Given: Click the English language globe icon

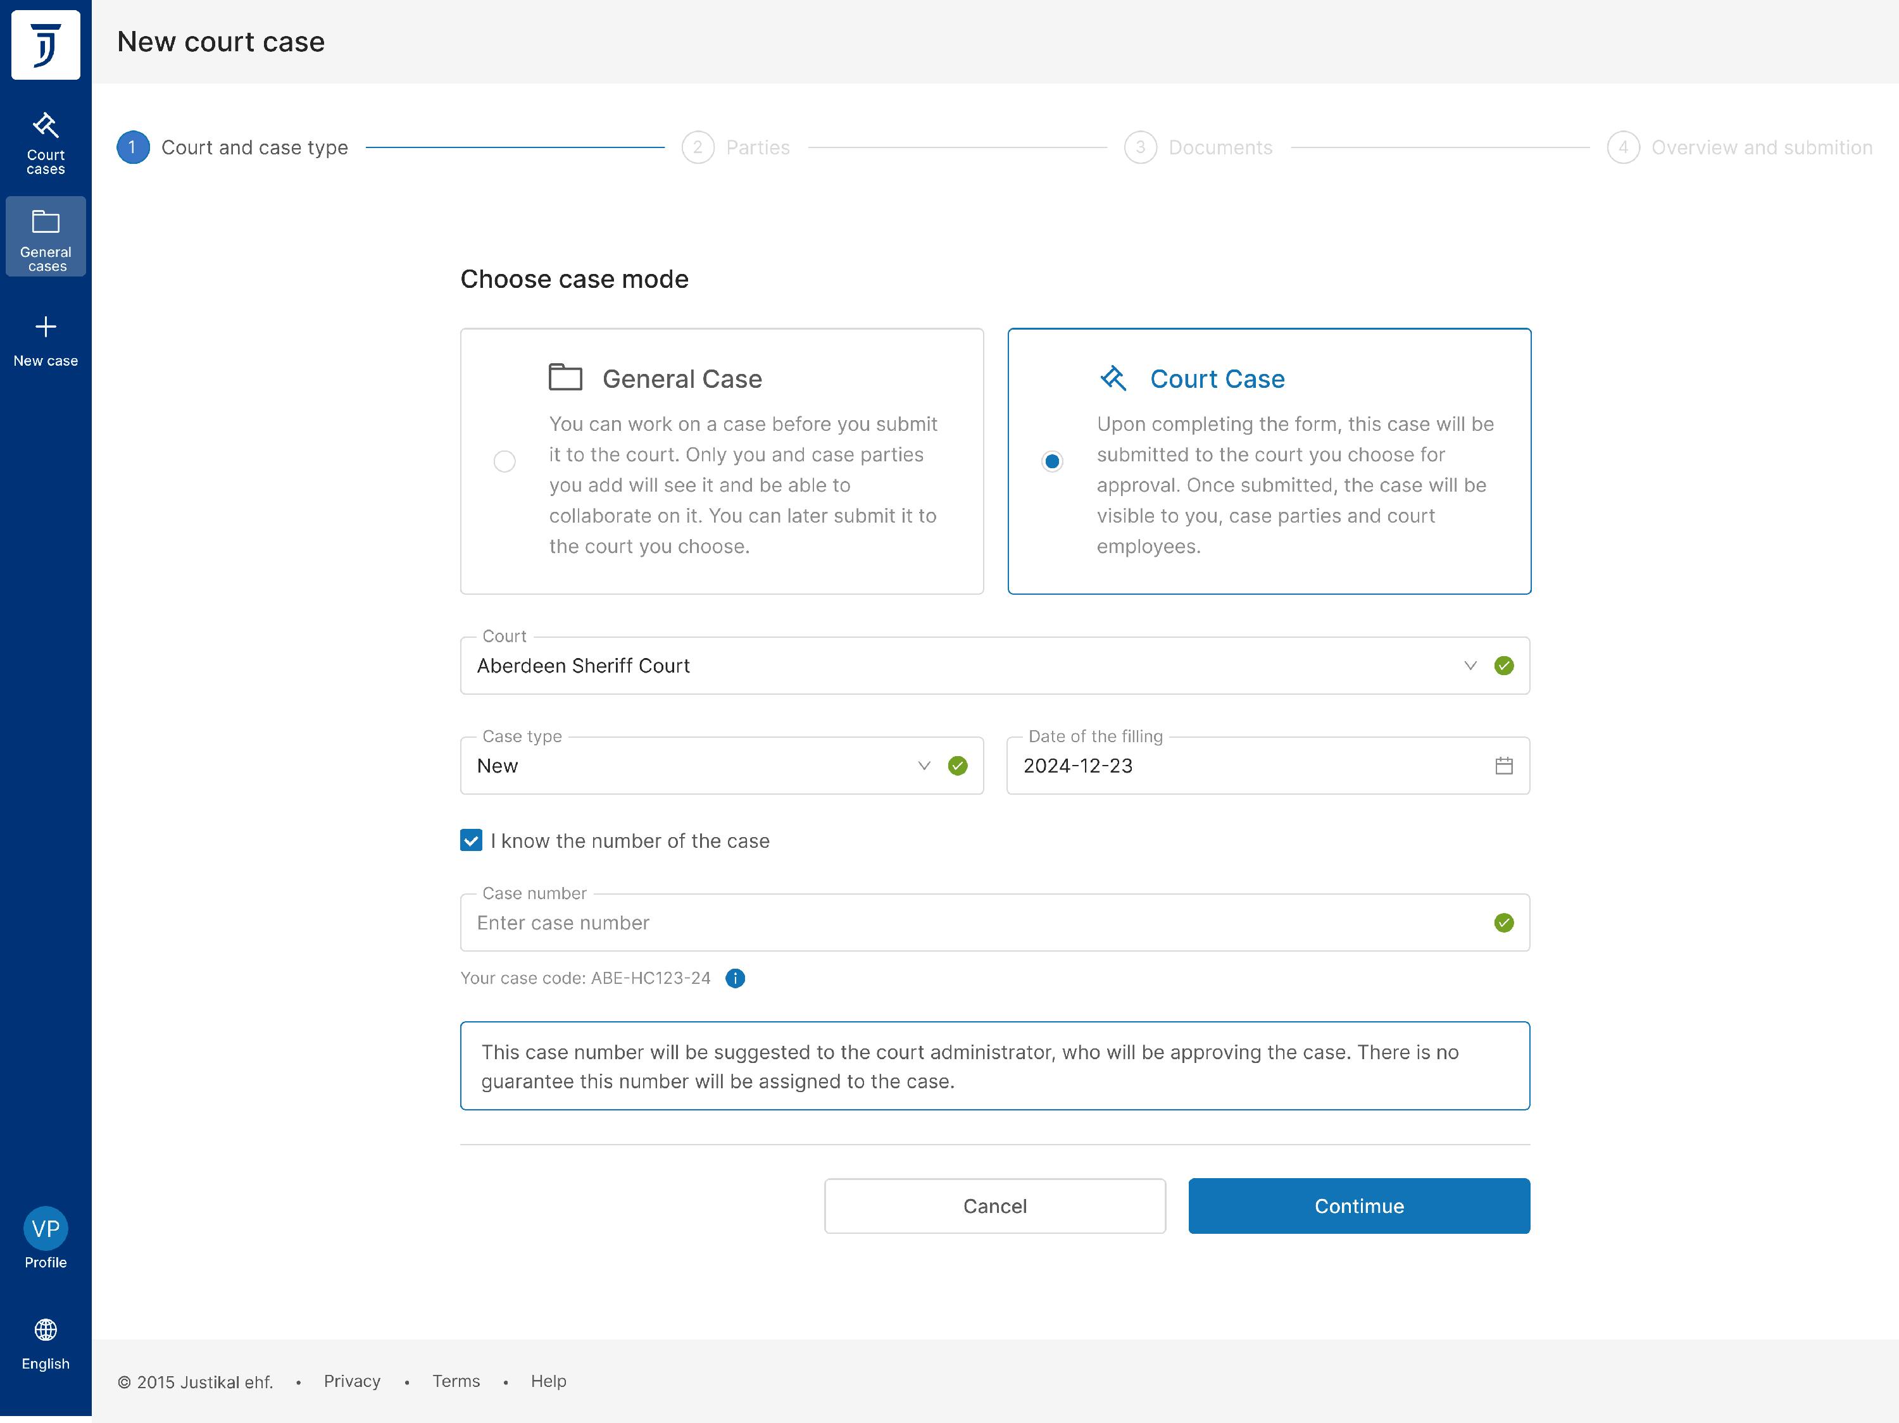Looking at the screenshot, I should [46, 1329].
